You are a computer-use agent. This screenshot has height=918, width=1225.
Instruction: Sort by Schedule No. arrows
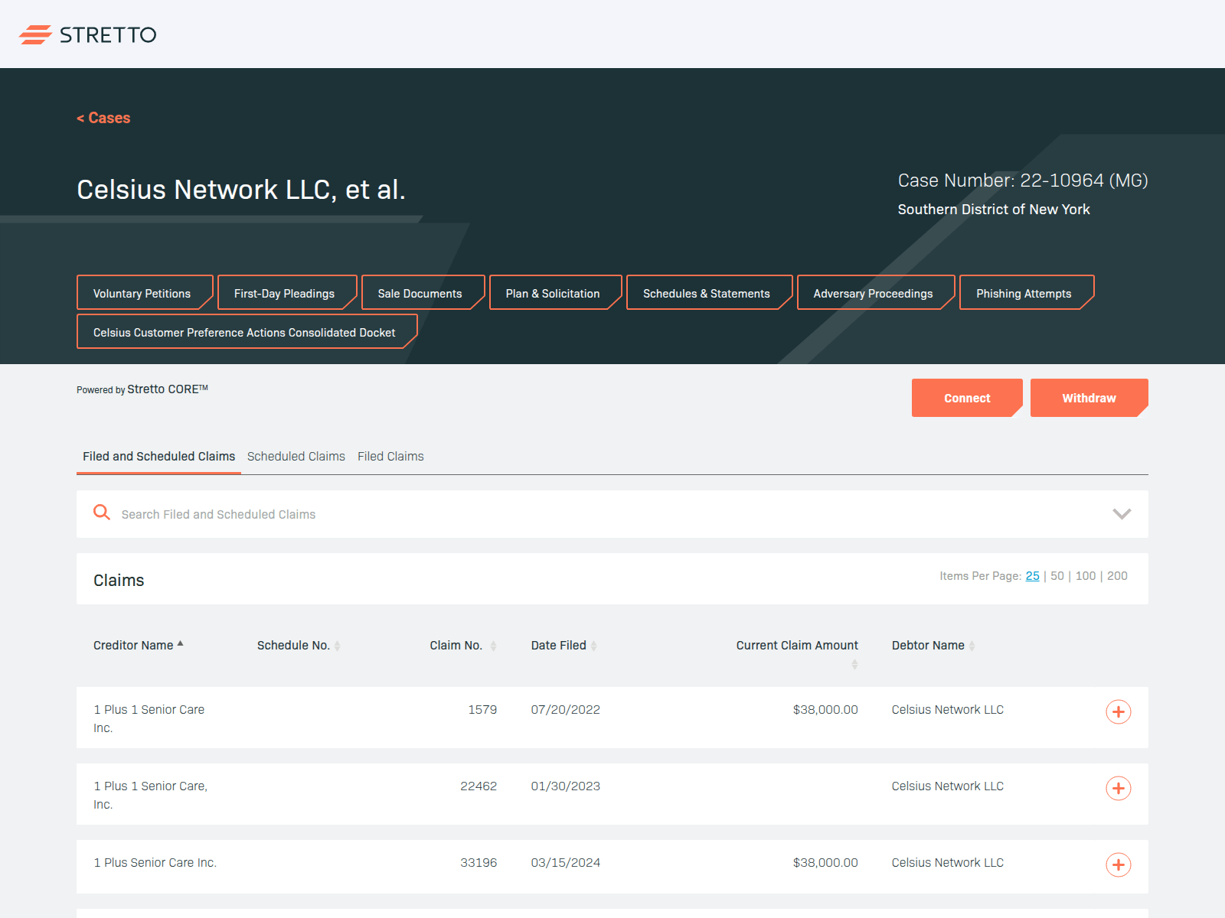pyautogui.click(x=337, y=646)
